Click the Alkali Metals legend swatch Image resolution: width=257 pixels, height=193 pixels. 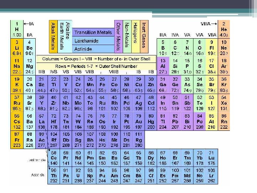point(53,36)
